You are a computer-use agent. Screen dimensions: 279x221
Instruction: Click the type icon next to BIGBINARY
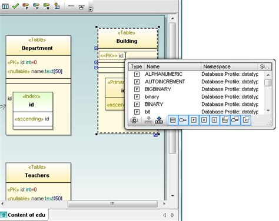[137, 89]
